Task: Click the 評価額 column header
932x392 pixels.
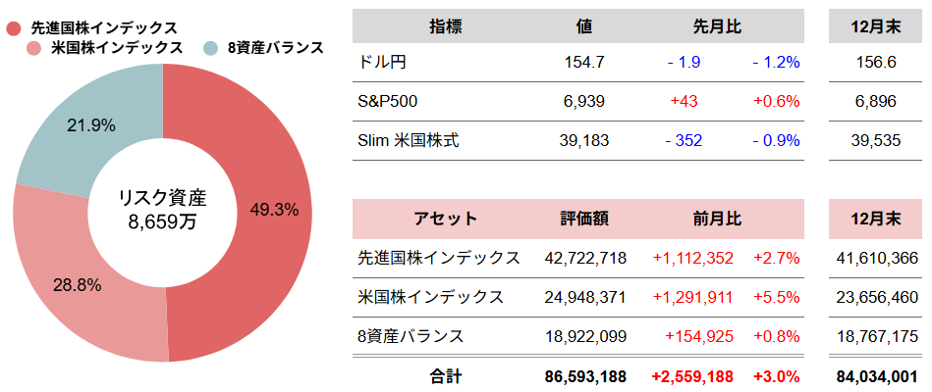Action: (584, 219)
